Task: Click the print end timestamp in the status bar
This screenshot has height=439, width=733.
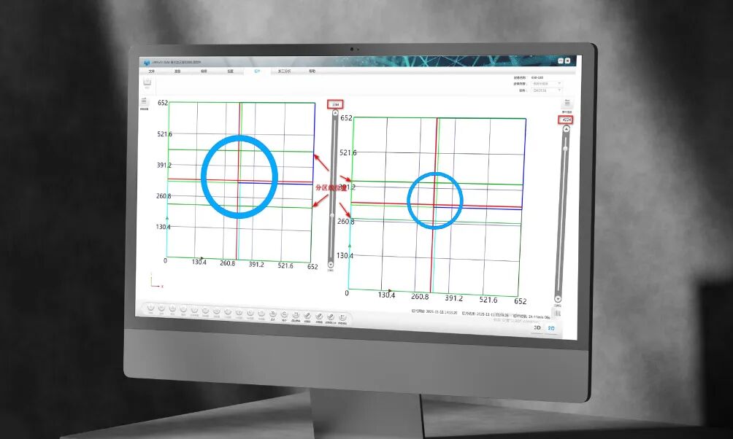Action: click(x=486, y=314)
